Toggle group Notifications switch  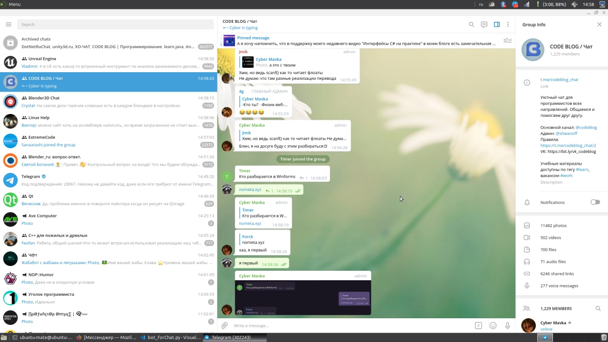click(595, 202)
